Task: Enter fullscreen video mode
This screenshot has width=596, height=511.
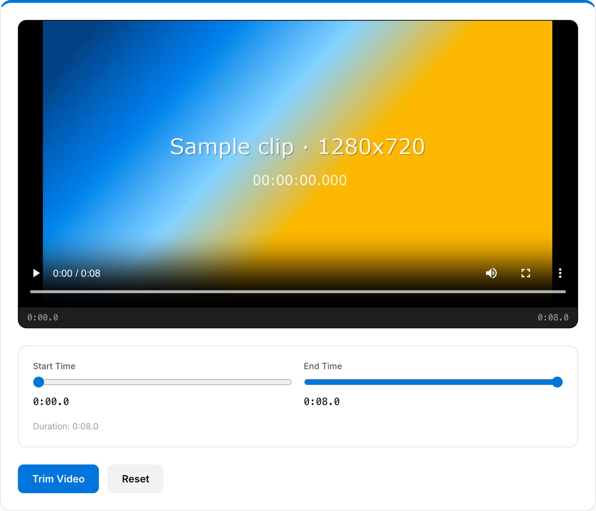Action: tap(525, 273)
